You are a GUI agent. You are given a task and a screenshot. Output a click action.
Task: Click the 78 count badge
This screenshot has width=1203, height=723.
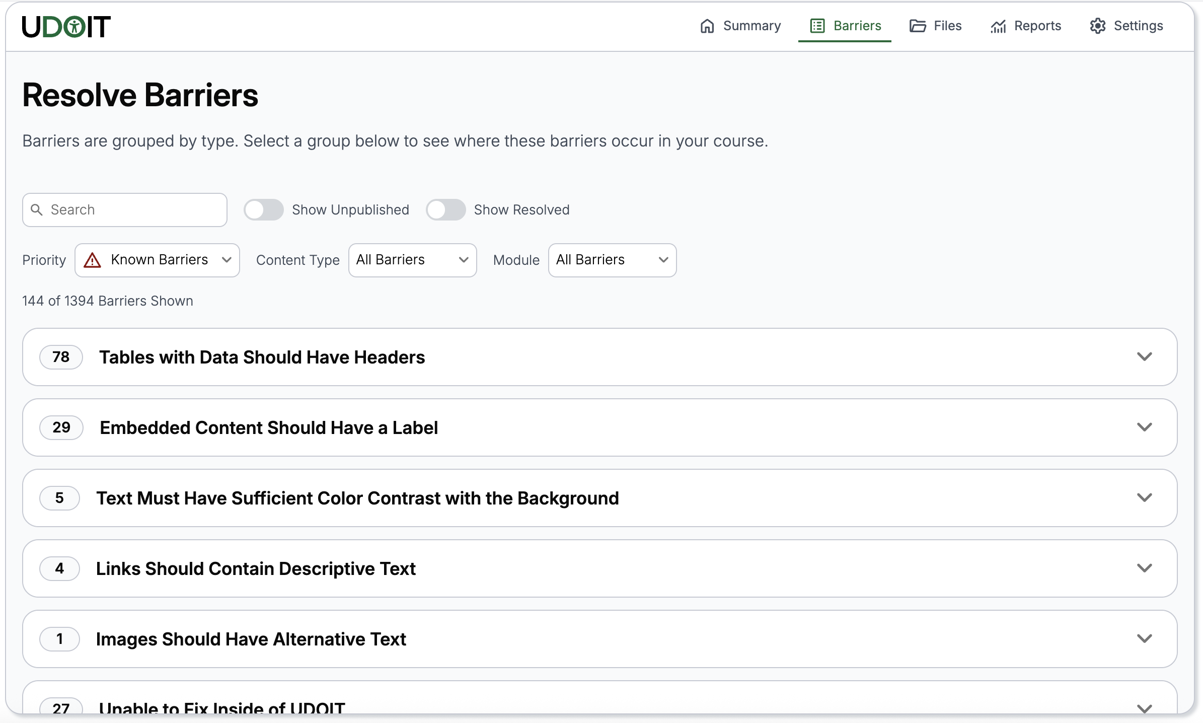61,357
